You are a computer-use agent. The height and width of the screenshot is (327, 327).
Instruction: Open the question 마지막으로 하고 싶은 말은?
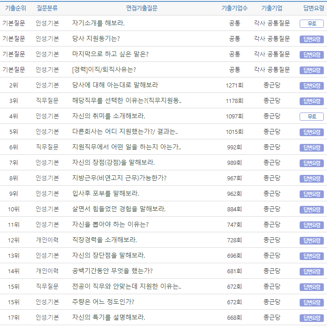110,54
